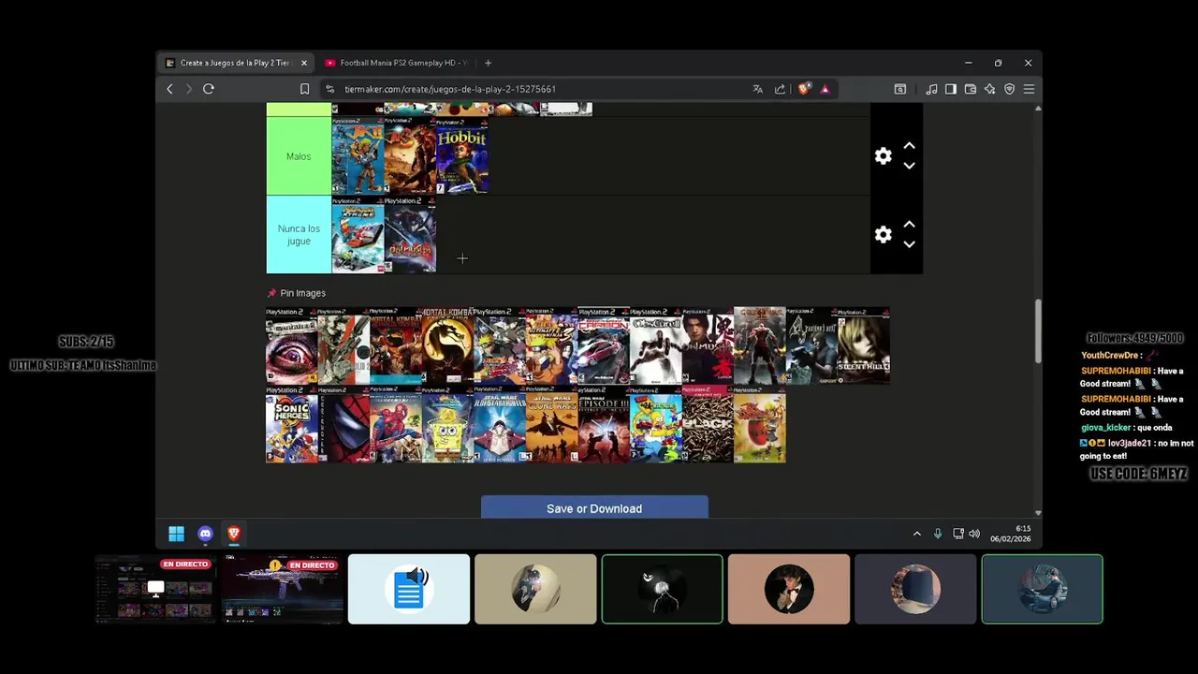Select Silent Hill 3 cover
The image size is (1198, 674).
(863, 346)
